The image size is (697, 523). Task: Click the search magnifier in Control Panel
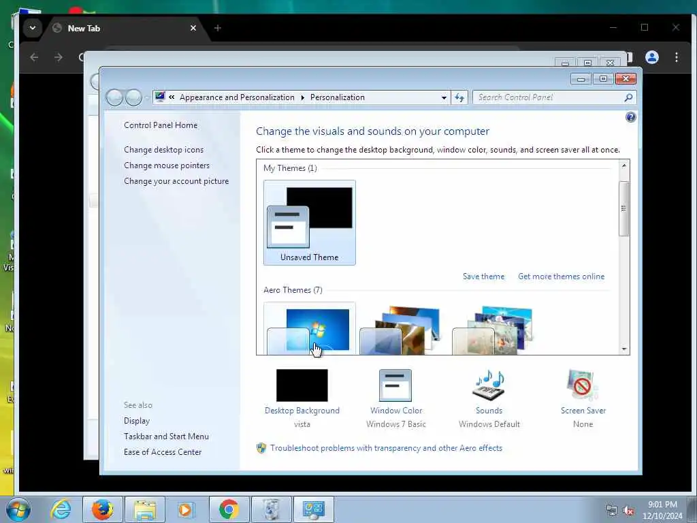coord(628,97)
